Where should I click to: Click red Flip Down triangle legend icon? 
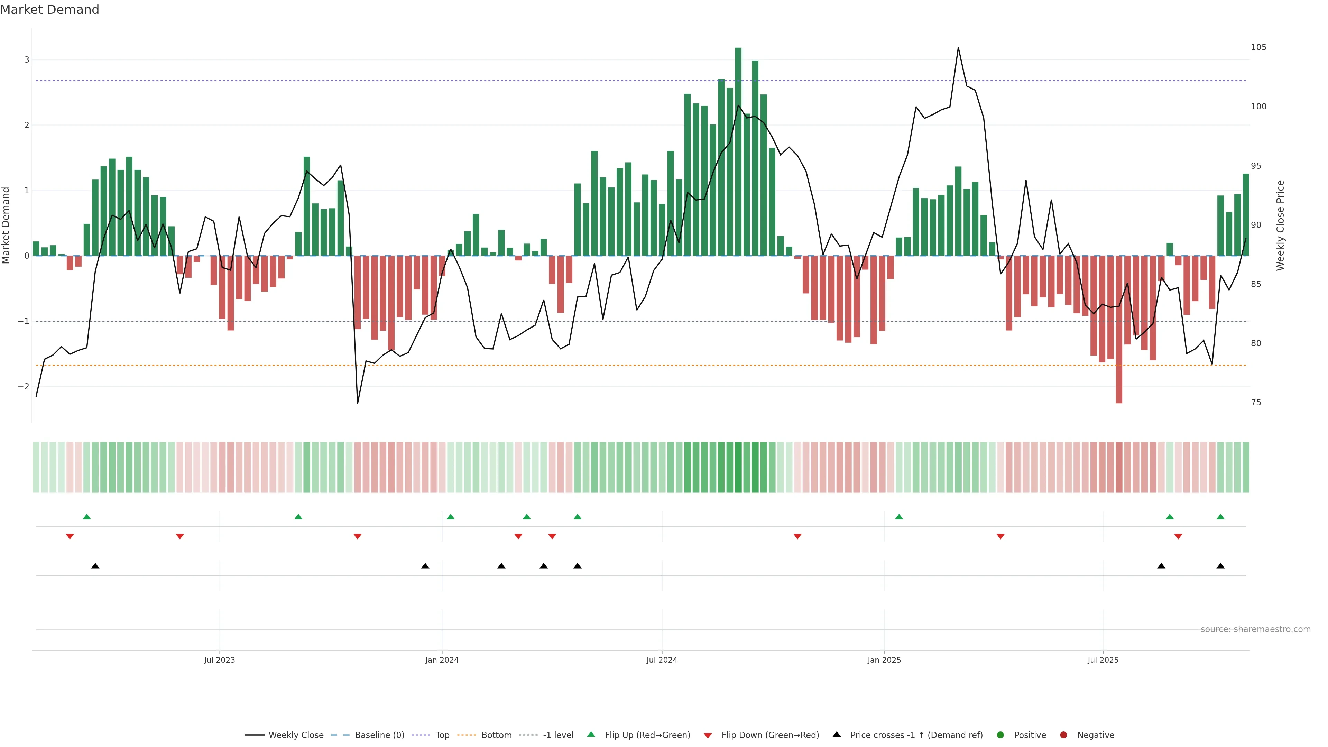[x=708, y=735]
